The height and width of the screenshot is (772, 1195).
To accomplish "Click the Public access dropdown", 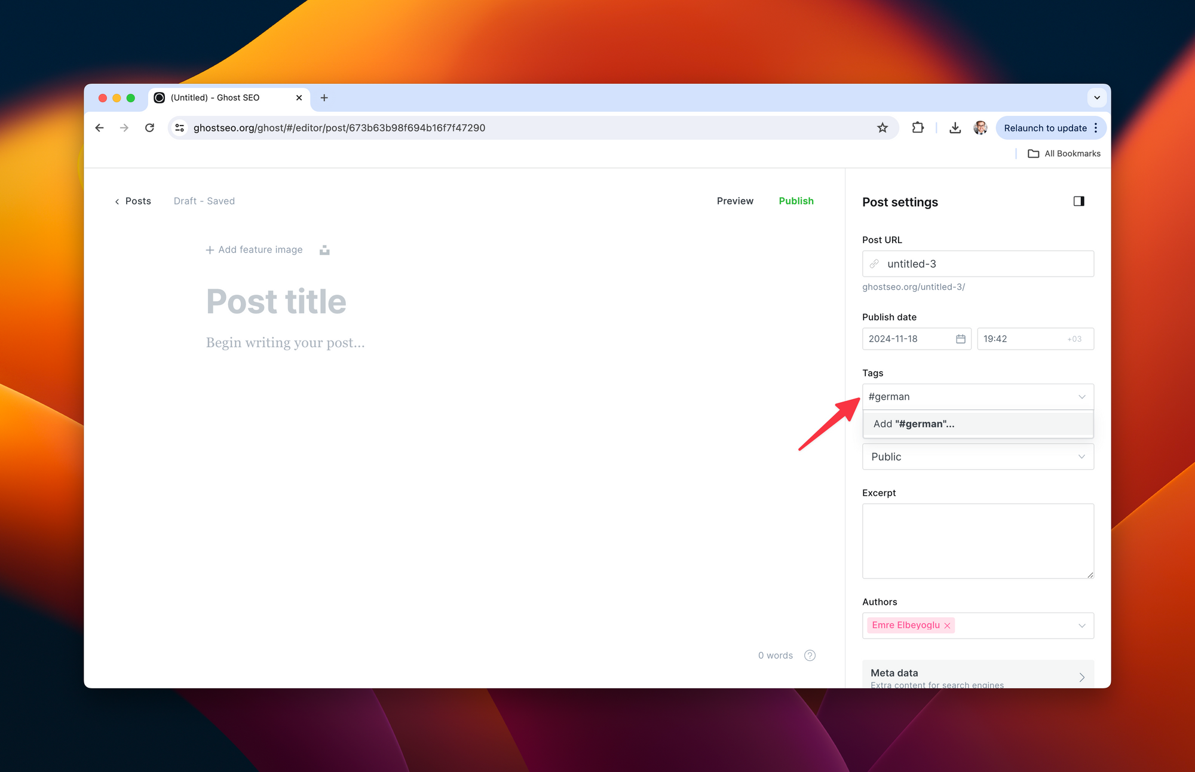I will tap(978, 457).
